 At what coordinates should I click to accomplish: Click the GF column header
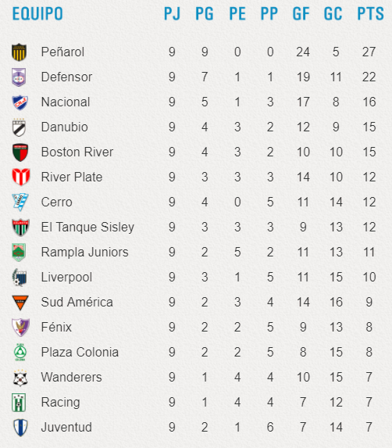point(301,14)
